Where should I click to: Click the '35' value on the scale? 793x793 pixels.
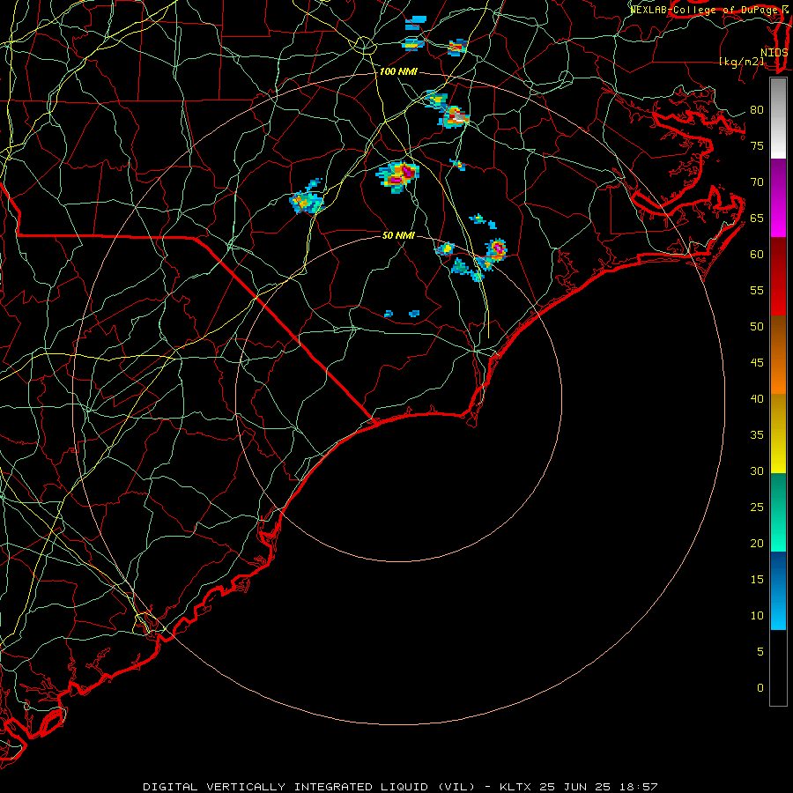[757, 435]
